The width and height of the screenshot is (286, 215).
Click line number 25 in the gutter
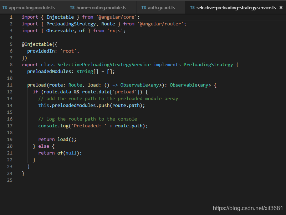point(10,180)
